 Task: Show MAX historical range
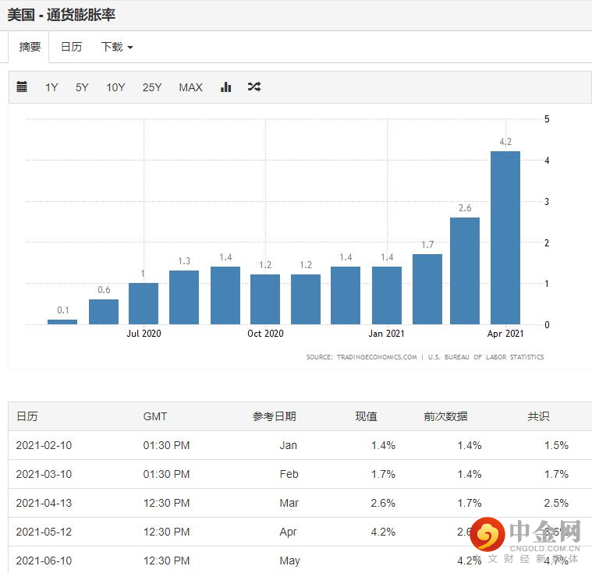click(190, 87)
